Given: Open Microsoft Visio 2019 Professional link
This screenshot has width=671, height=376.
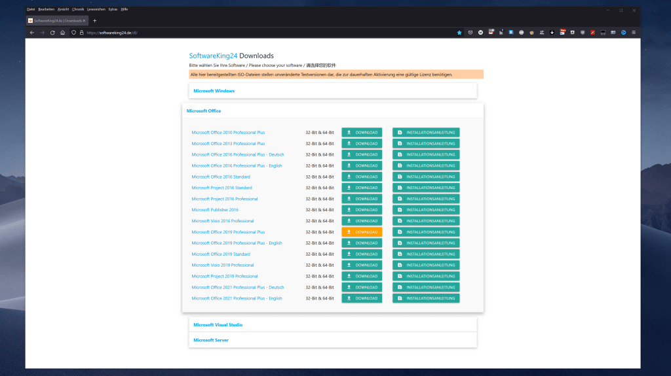Looking at the screenshot, I should tap(223, 265).
